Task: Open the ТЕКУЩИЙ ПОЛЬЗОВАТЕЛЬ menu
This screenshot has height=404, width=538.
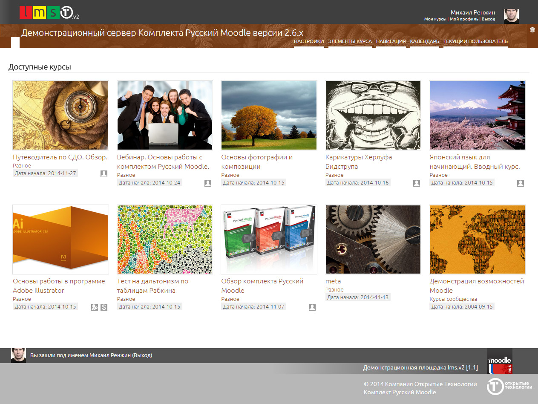Action: pos(475,41)
